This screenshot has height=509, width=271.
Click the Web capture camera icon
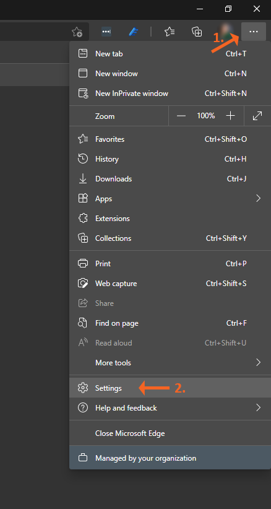click(x=83, y=283)
